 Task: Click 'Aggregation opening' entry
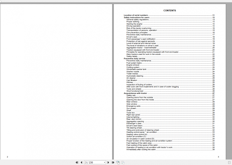tap(135, 121)
